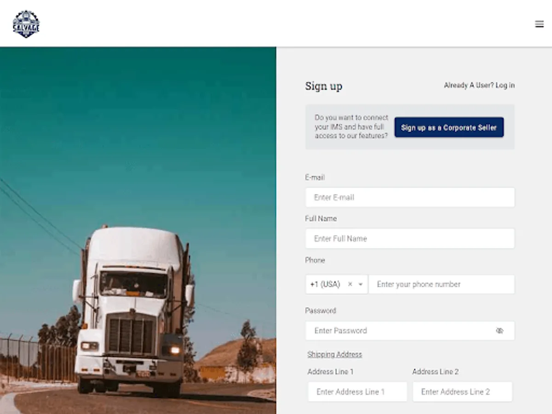Focus the Enter E-mail field

pos(410,197)
